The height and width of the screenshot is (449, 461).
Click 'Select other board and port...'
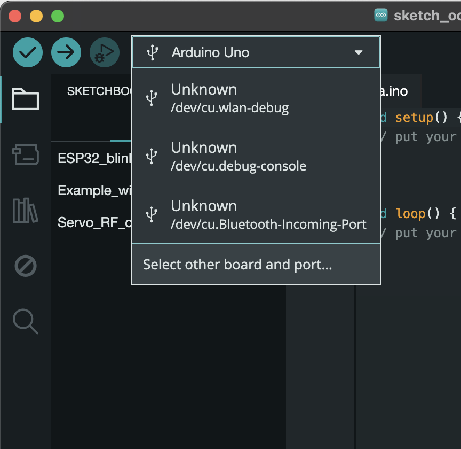click(x=237, y=265)
